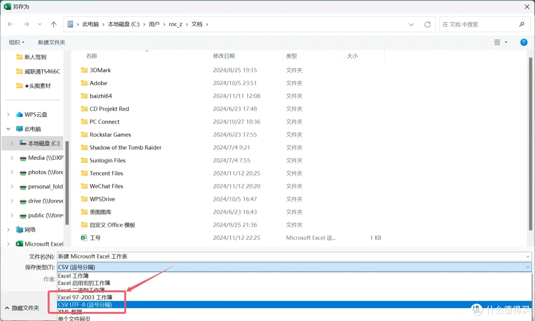Sort by 修改日期 column header
535x321 pixels.
(224, 56)
